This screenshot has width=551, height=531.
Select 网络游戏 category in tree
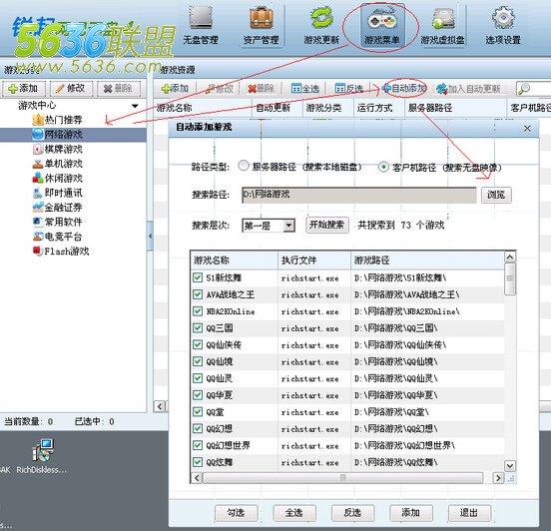coord(57,134)
